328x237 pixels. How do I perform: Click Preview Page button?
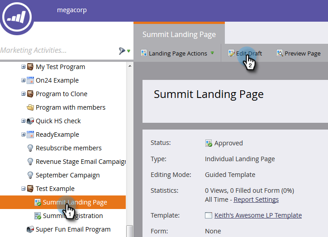point(299,53)
